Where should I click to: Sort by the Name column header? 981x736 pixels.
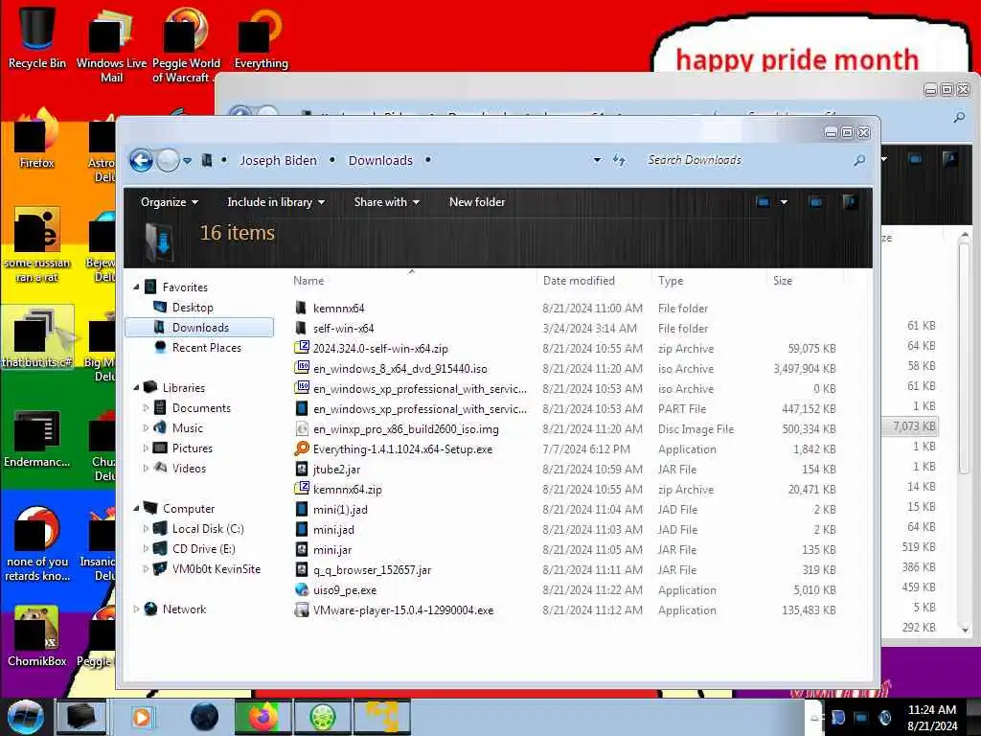pyautogui.click(x=413, y=281)
